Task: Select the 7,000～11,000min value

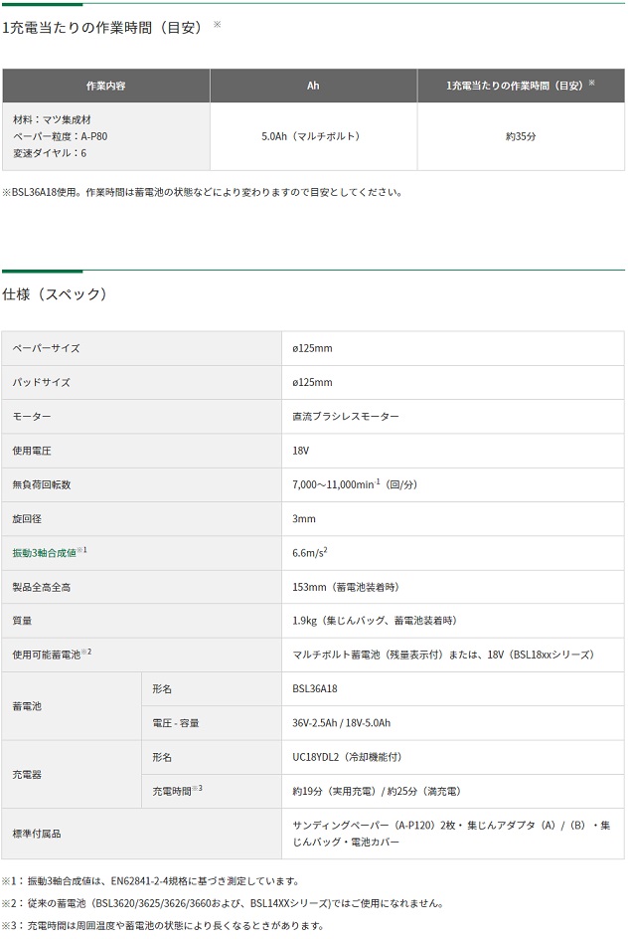Action: pos(355,484)
